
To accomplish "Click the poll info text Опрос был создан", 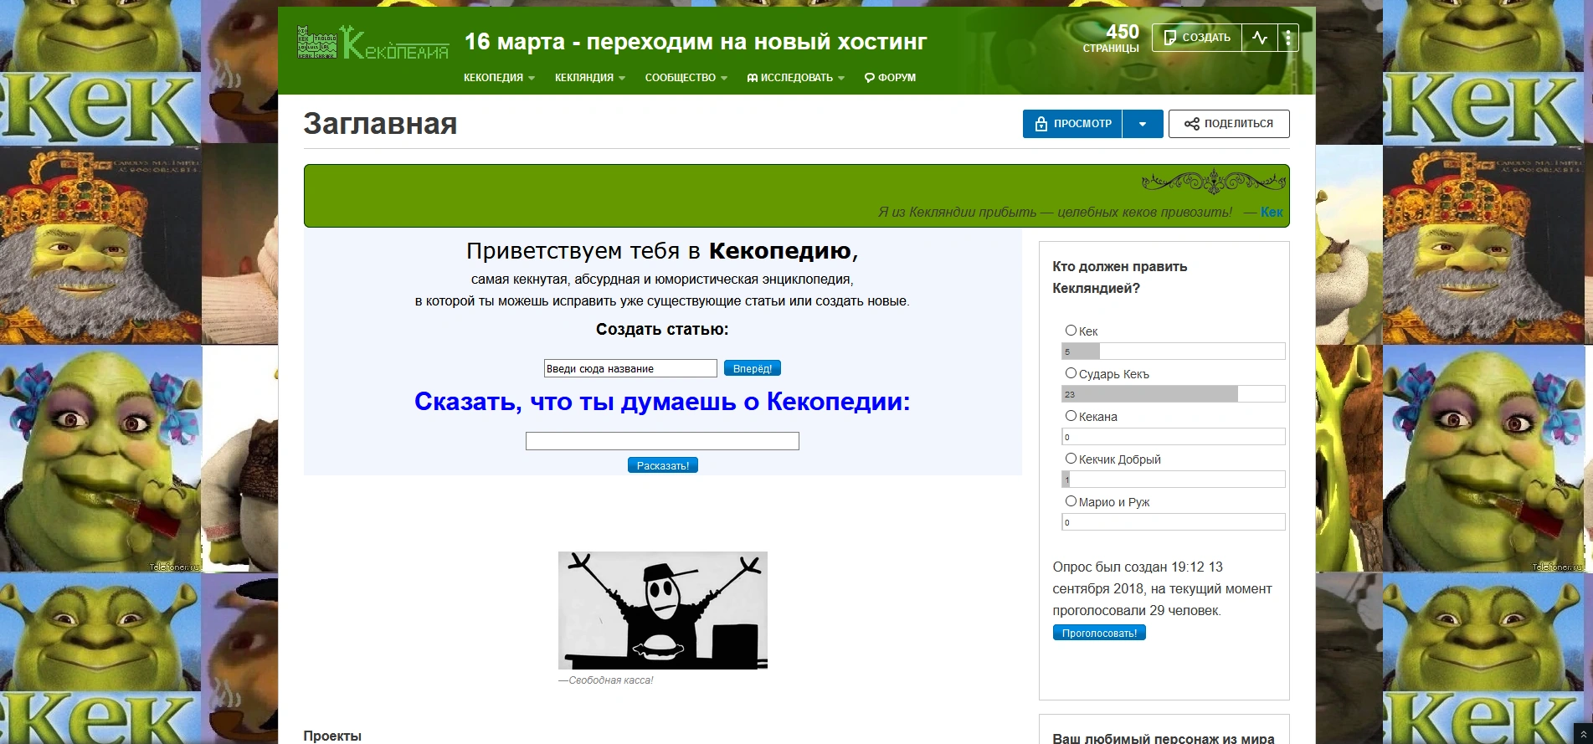I will click(1162, 589).
